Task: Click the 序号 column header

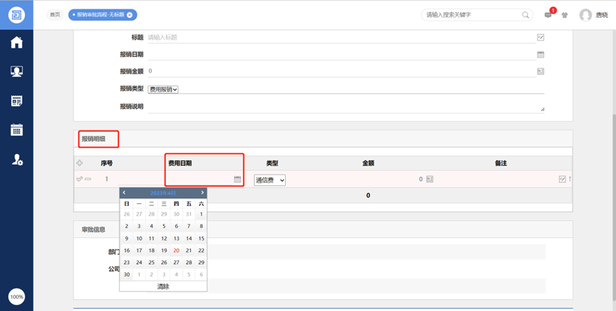Action: point(106,163)
